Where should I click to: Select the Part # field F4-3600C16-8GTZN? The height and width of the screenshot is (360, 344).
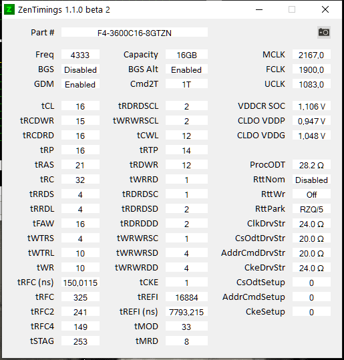point(134,32)
